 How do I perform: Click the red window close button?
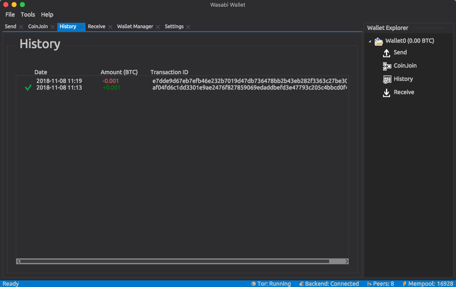(5, 5)
